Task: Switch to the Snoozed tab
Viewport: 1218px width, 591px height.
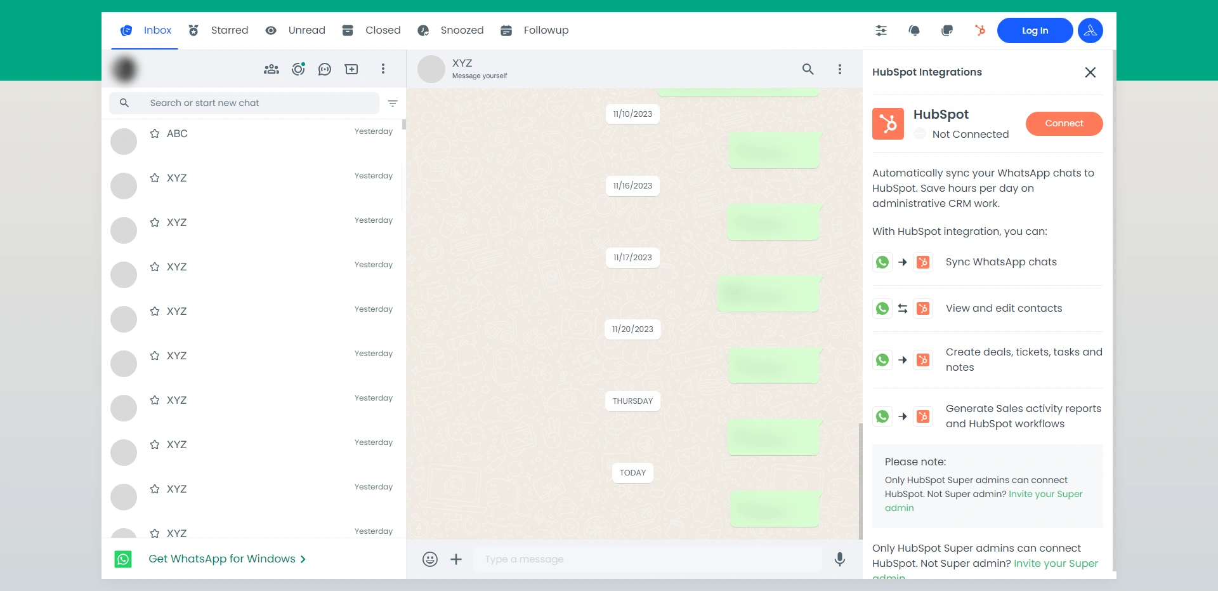Action: [461, 30]
